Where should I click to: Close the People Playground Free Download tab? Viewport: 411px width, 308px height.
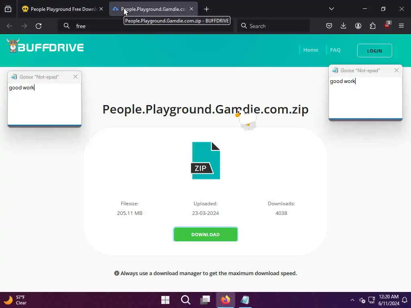(101, 9)
